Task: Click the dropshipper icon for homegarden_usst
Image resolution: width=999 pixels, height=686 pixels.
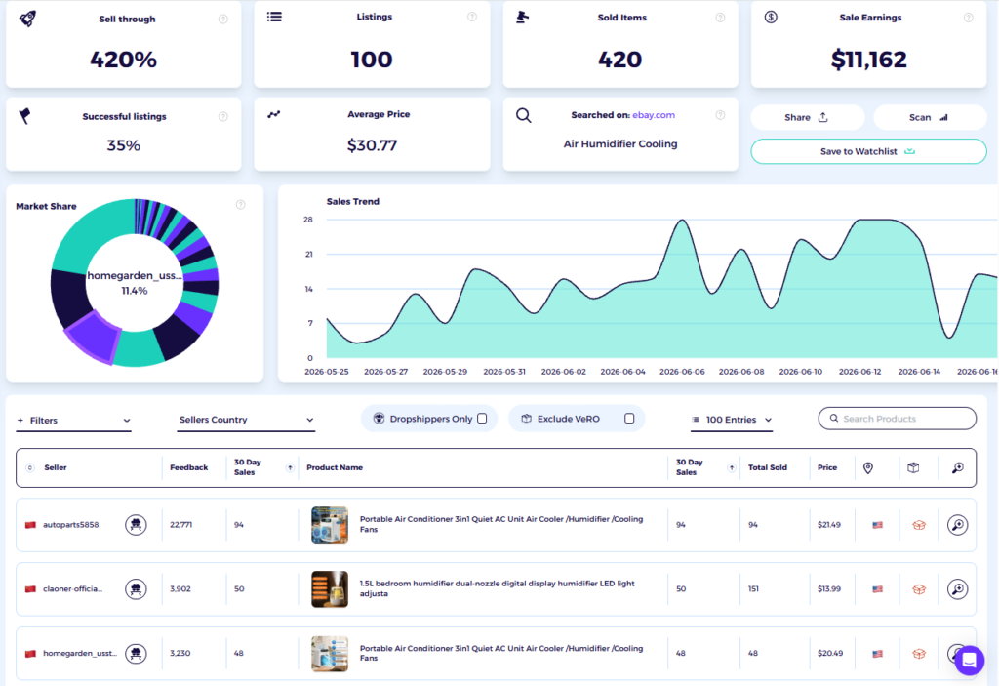Action: (x=136, y=654)
